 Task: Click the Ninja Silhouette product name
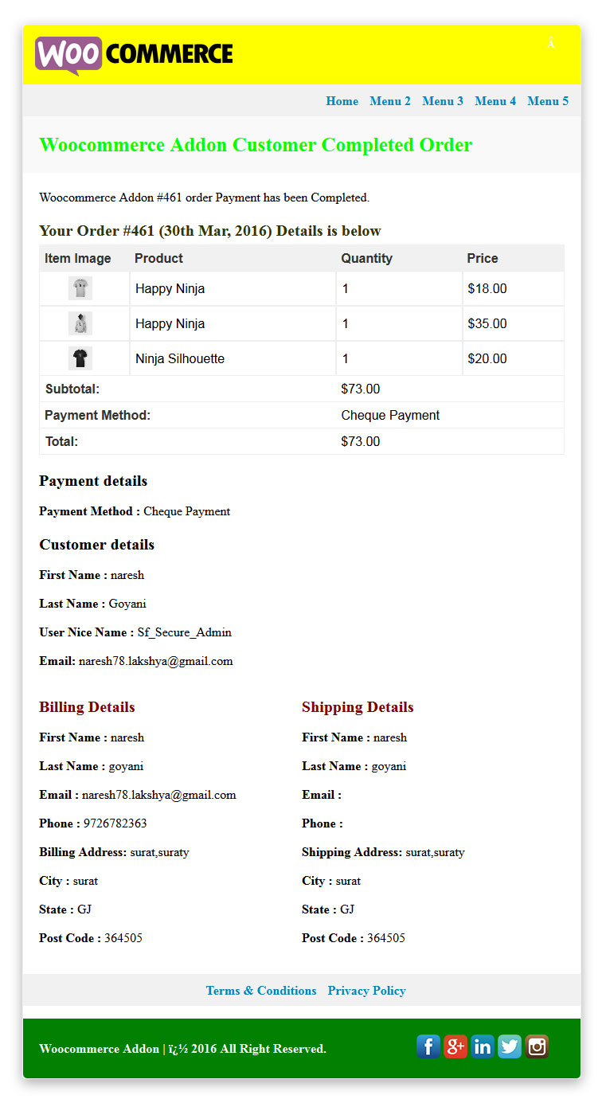[180, 359]
